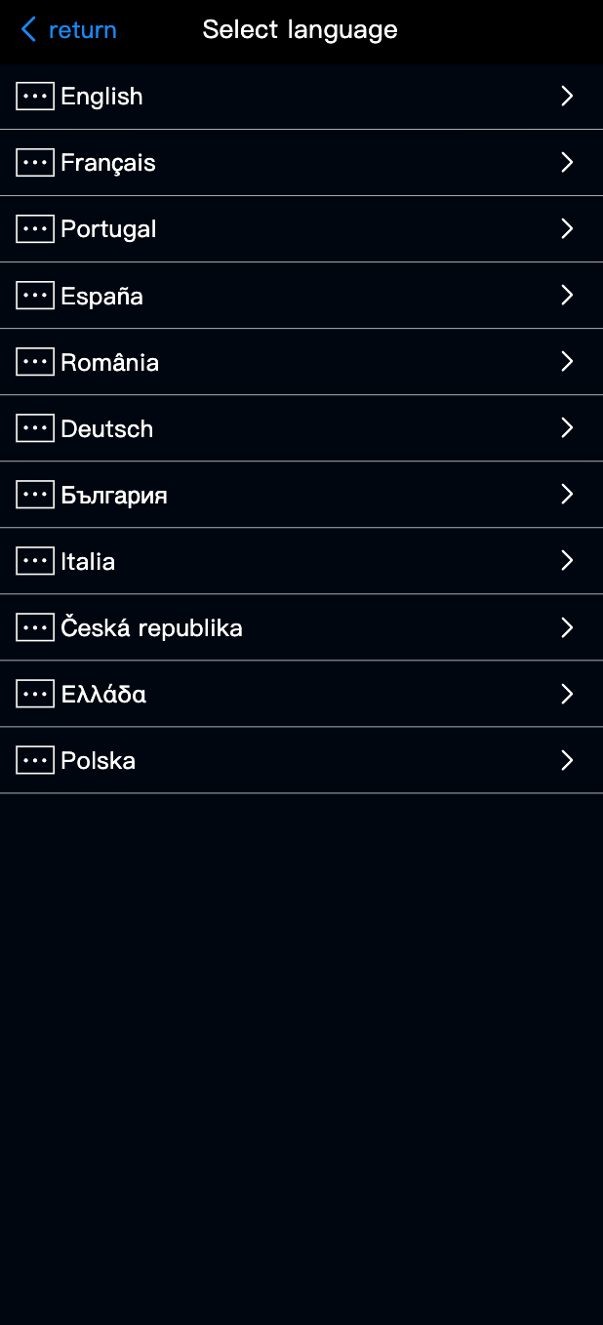The height and width of the screenshot is (1325, 603).
Task: Open the English chevron arrow
Action: (x=567, y=96)
